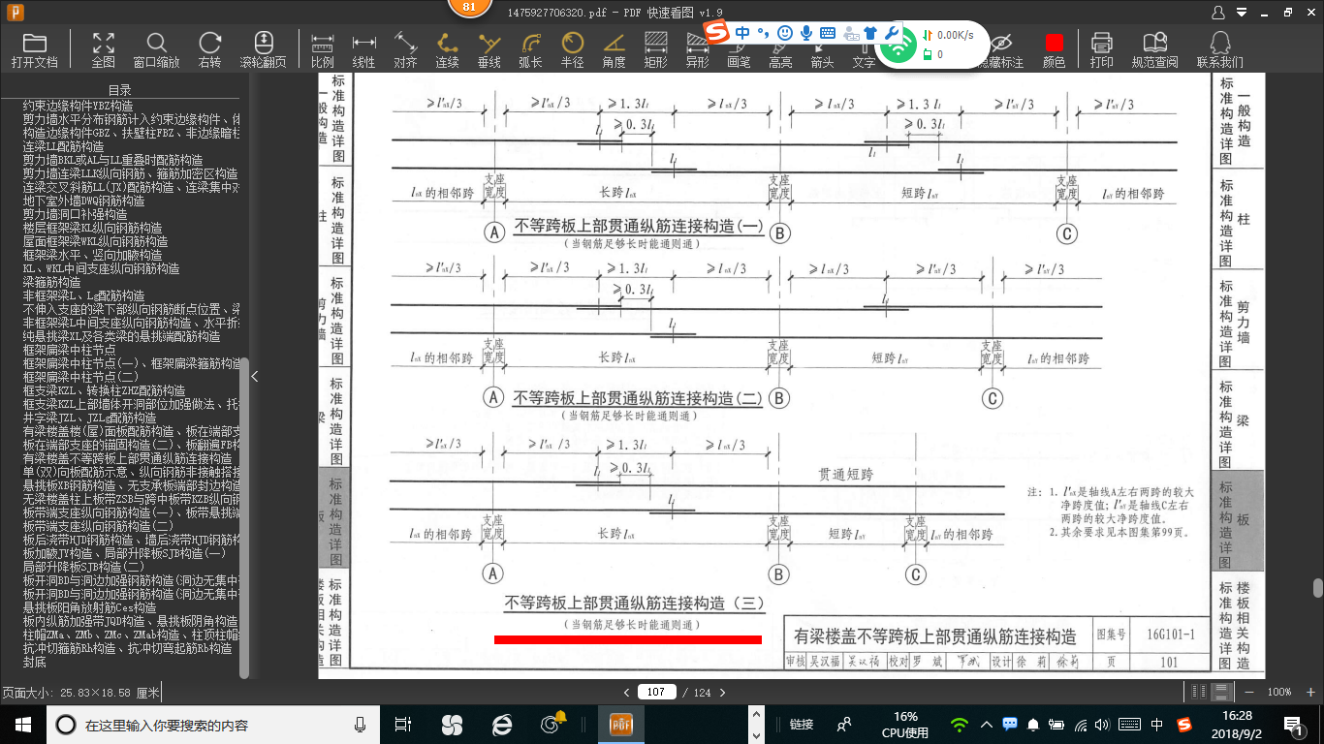Collapse the 目录 outline panel with chevron
This screenshot has height=744, width=1324.
pos(255,377)
